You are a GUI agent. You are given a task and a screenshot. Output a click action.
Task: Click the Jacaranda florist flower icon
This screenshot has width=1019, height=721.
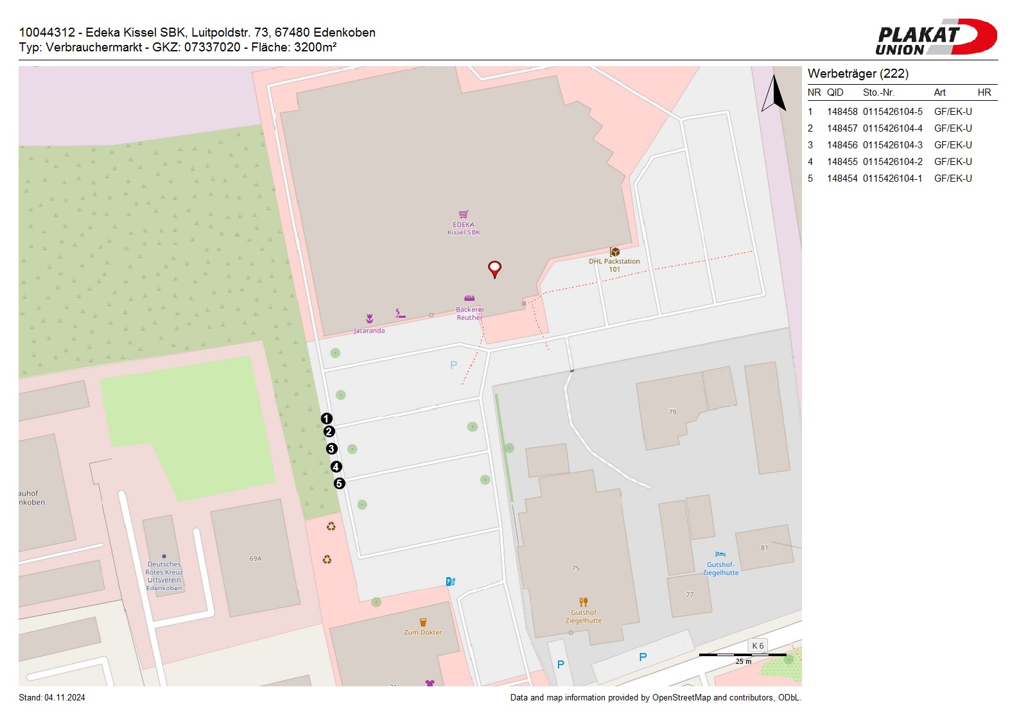[x=370, y=318]
